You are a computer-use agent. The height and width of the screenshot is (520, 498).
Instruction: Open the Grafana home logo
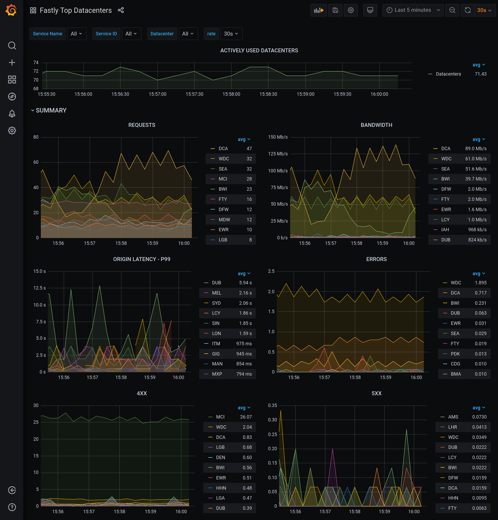(x=12, y=10)
